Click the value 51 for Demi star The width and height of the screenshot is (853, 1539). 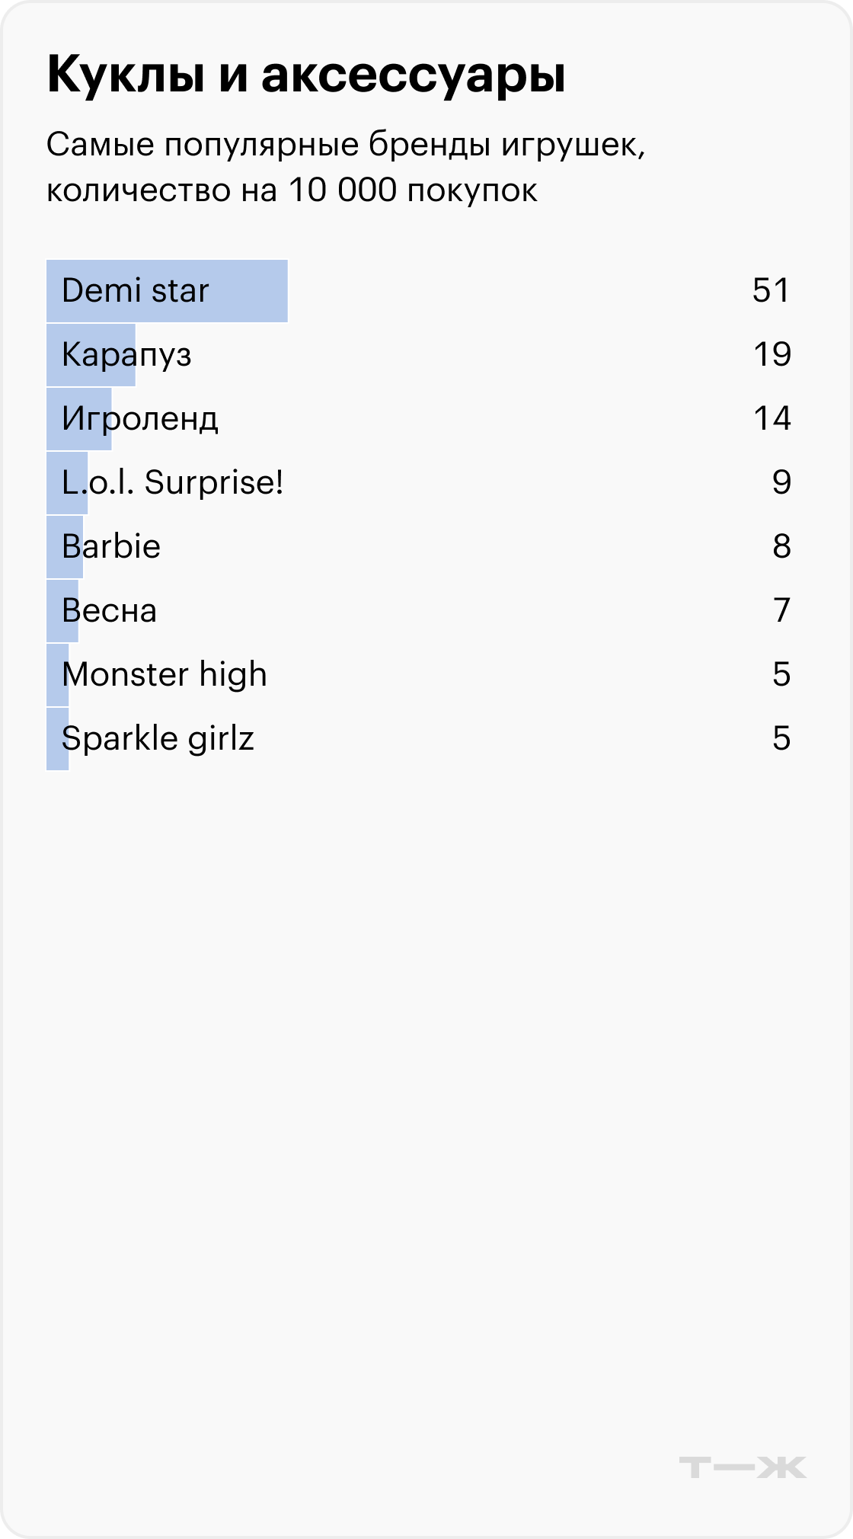tap(771, 291)
